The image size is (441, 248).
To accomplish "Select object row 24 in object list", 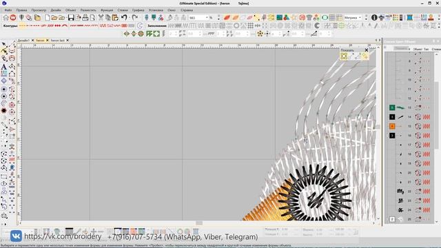I will point(409,210).
